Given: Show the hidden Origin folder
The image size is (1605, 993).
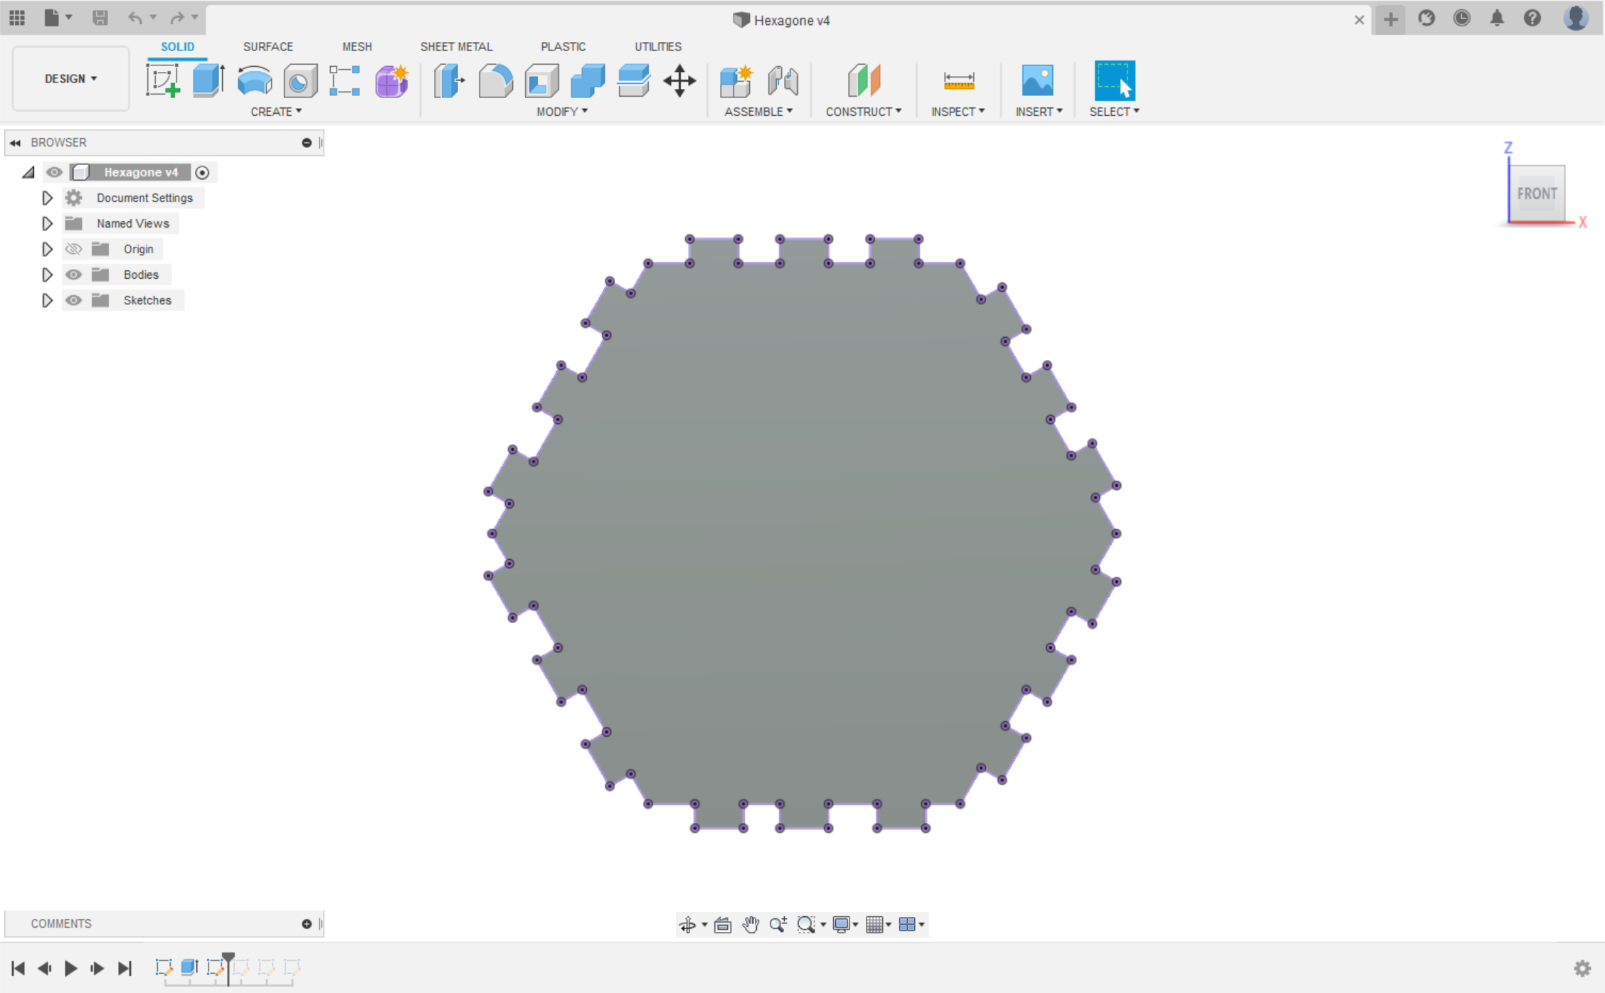Looking at the screenshot, I should (x=73, y=249).
